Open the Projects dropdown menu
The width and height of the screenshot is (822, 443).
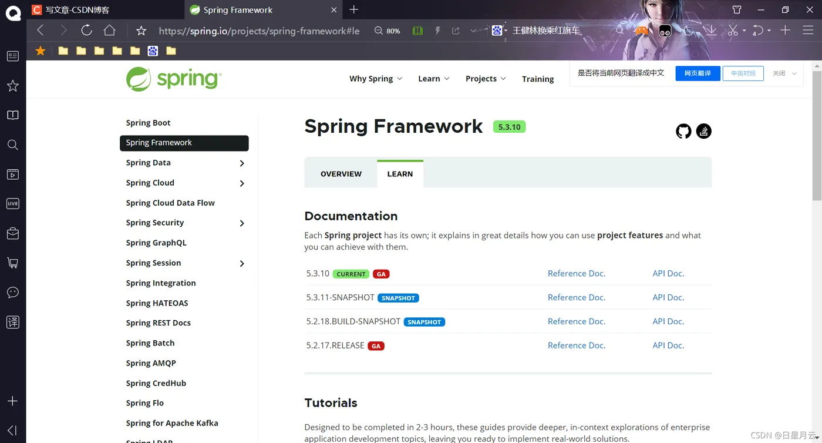pos(486,79)
